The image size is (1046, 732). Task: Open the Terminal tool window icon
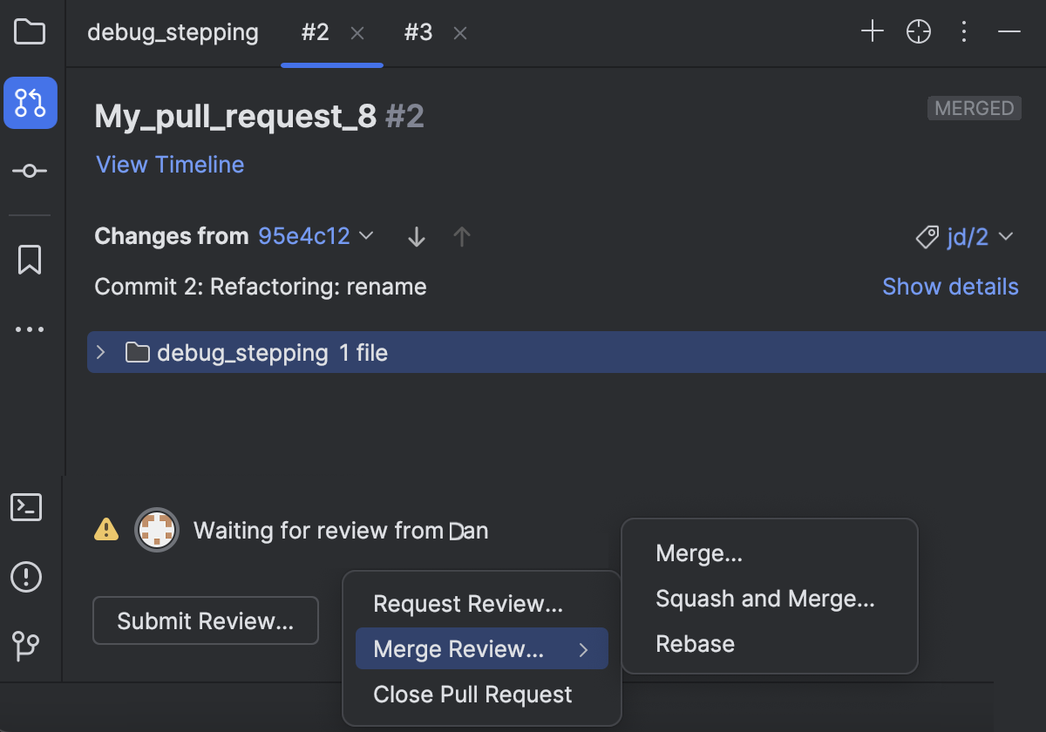(x=25, y=507)
